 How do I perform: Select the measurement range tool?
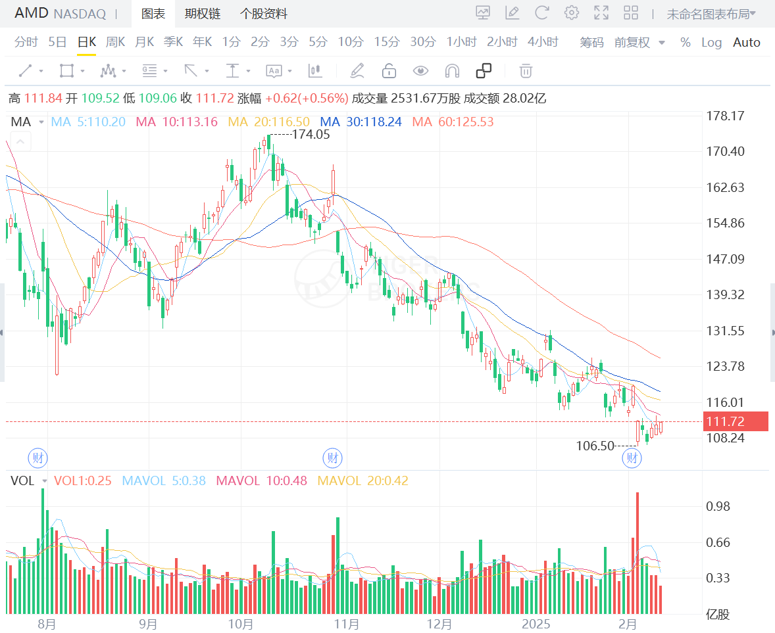232,71
